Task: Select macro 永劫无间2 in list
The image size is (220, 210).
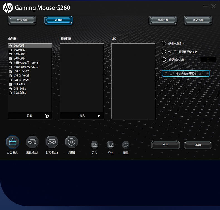Action: point(30,50)
